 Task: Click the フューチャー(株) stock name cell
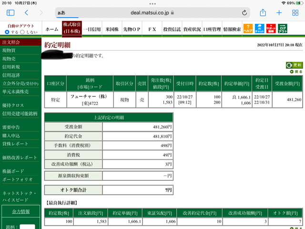click(90, 100)
